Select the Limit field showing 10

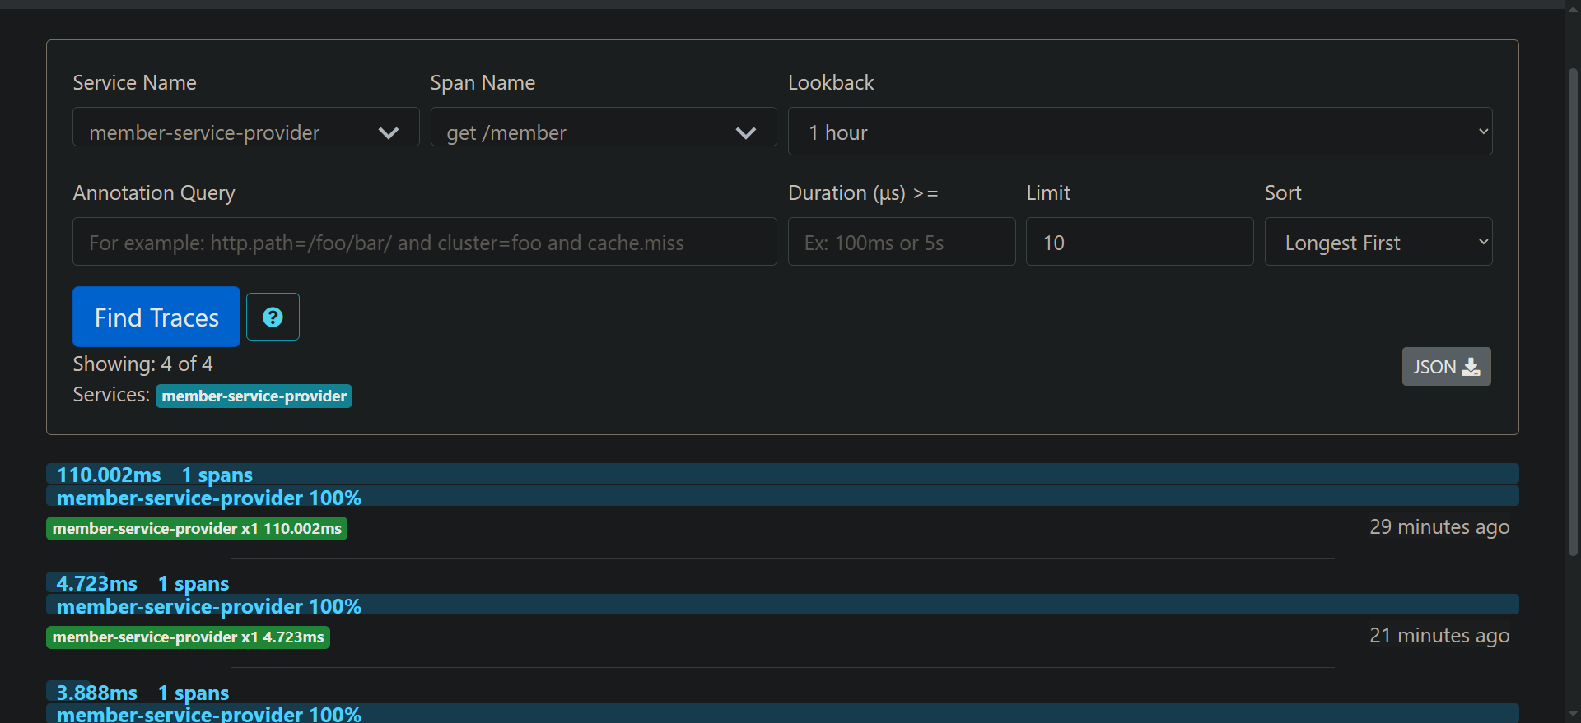point(1139,242)
